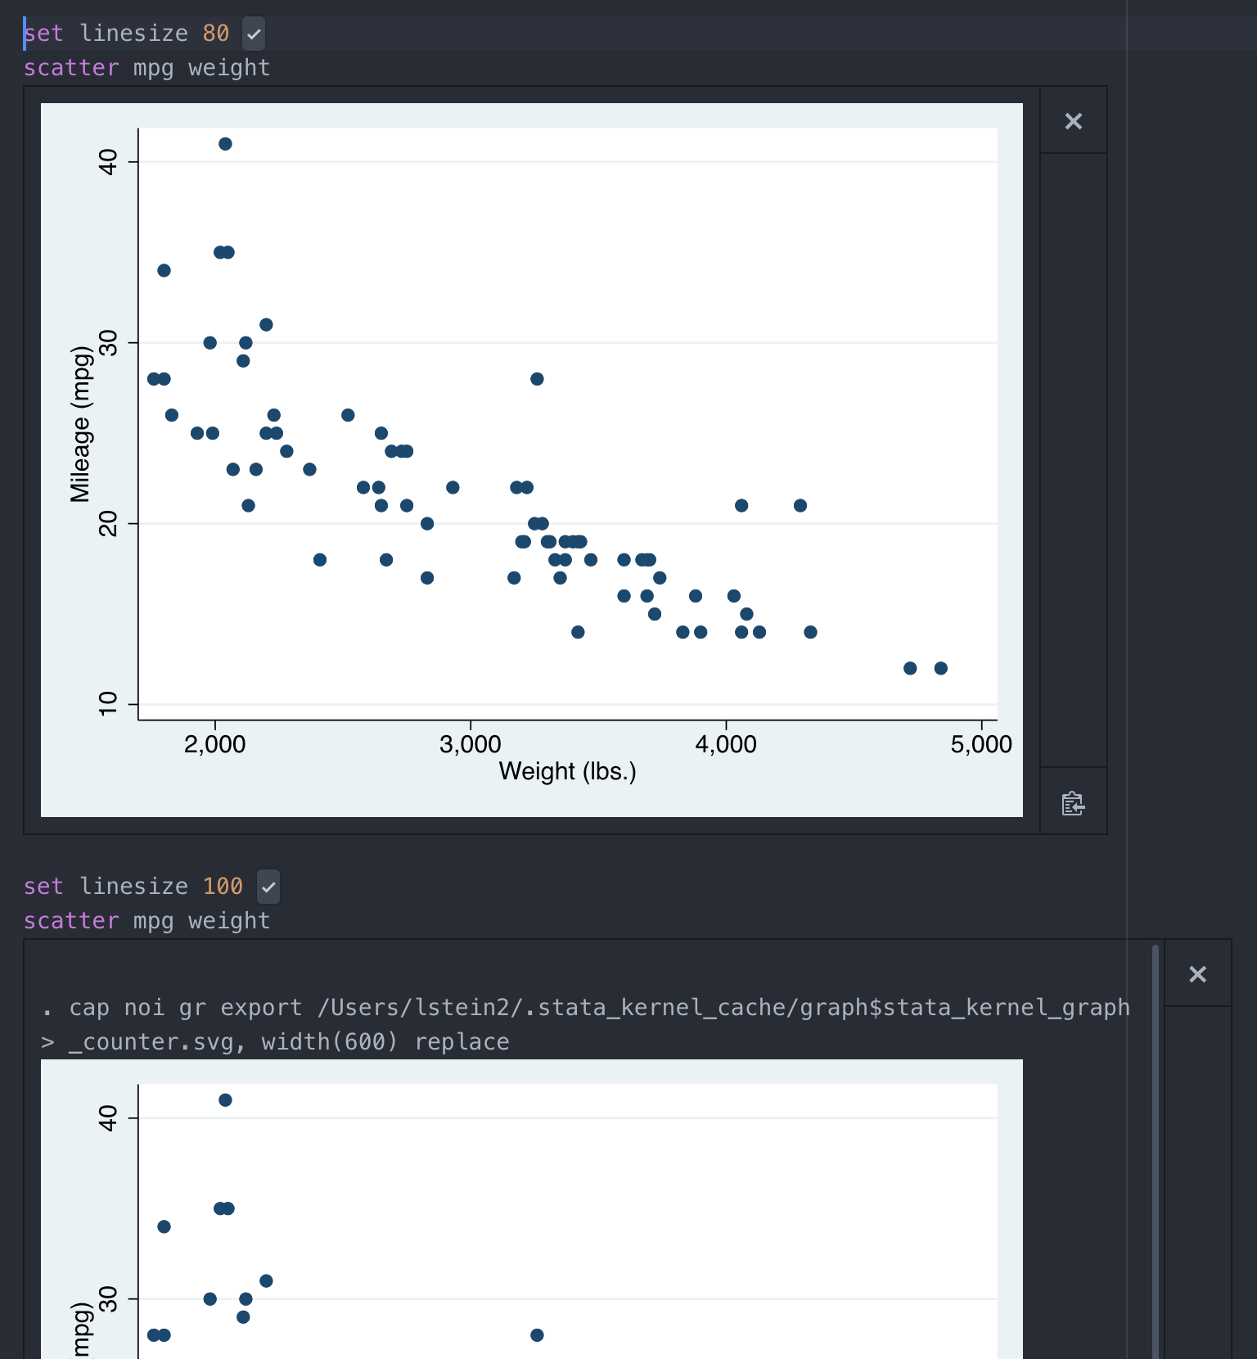Click the 'Weight (lbs.)' axis label
Screen dimensions: 1257x1359
click(567, 770)
